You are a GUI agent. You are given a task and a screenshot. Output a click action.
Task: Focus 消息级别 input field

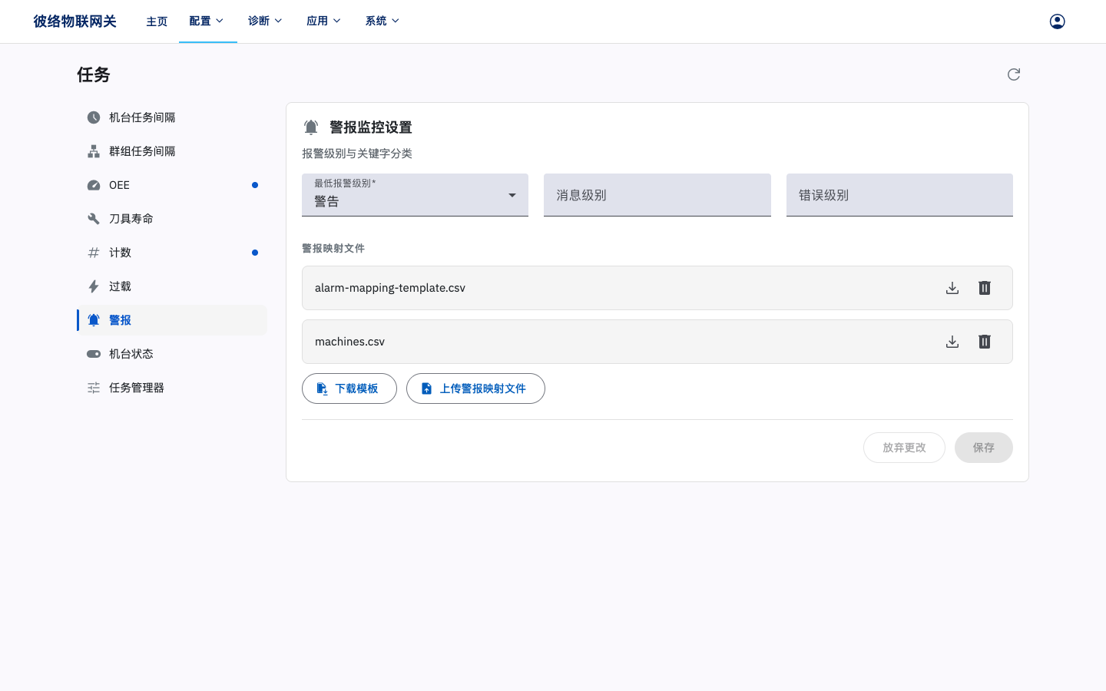point(657,195)
